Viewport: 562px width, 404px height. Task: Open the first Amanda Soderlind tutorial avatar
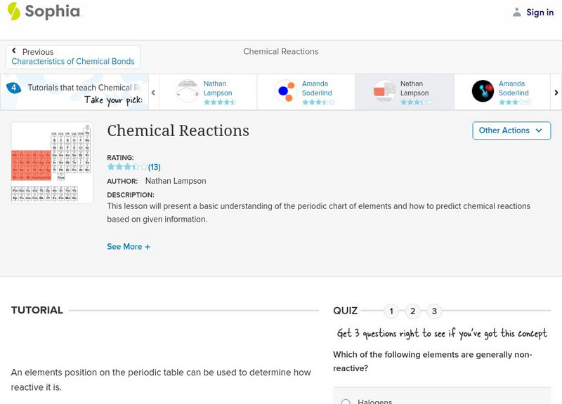pos(286,91)
